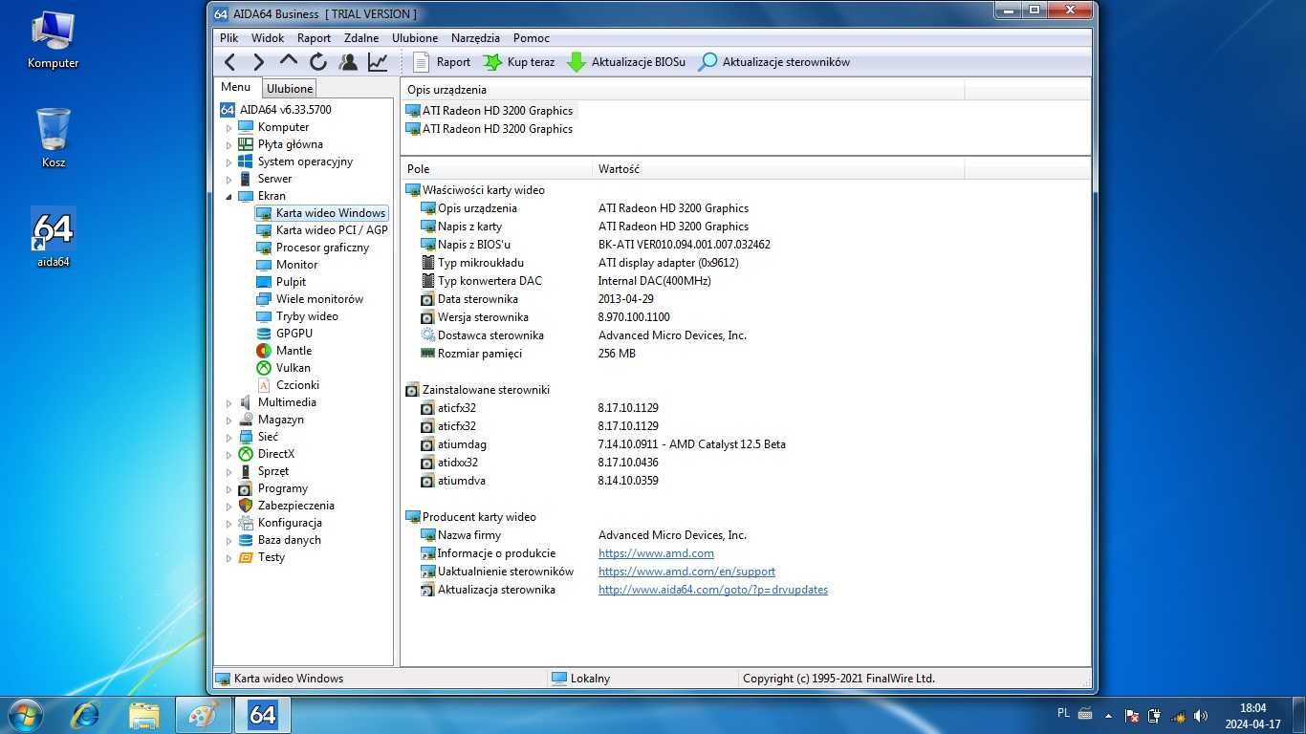Click the Sieć network icon in tree
This screenshot has width=1306, height=734.
[246, 437]
